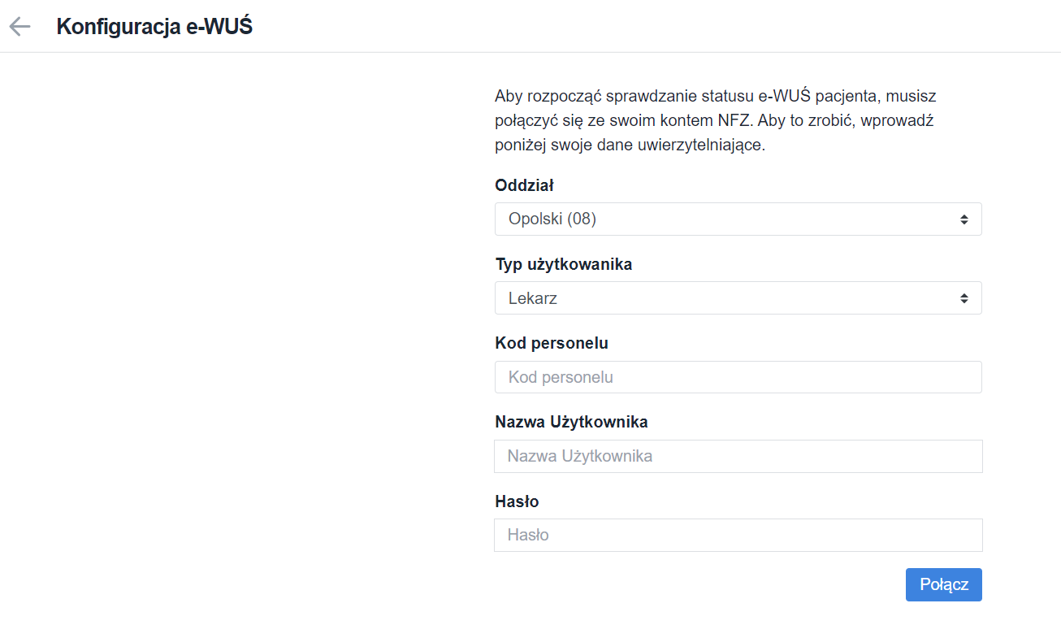
Task: Focus the Nazwa Użytkownika text field
Action: point(738,456)
